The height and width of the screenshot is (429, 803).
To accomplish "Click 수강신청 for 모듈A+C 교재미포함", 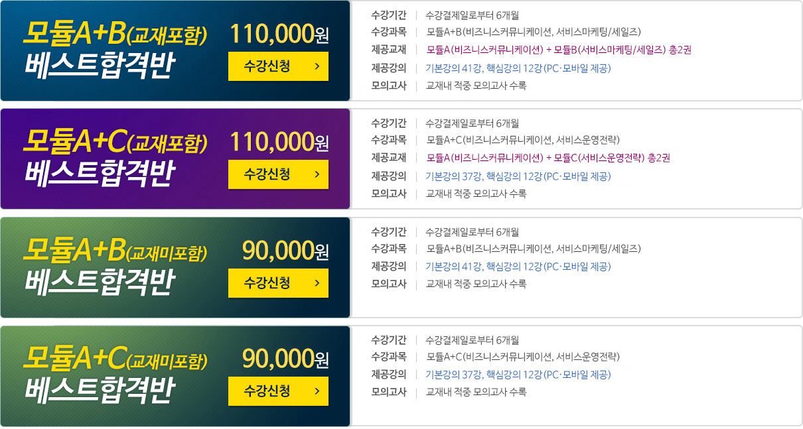I will click(278, 391).
